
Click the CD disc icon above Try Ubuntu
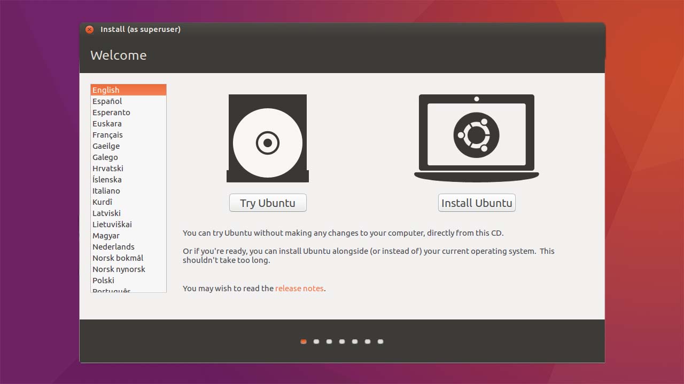point(268,138)
